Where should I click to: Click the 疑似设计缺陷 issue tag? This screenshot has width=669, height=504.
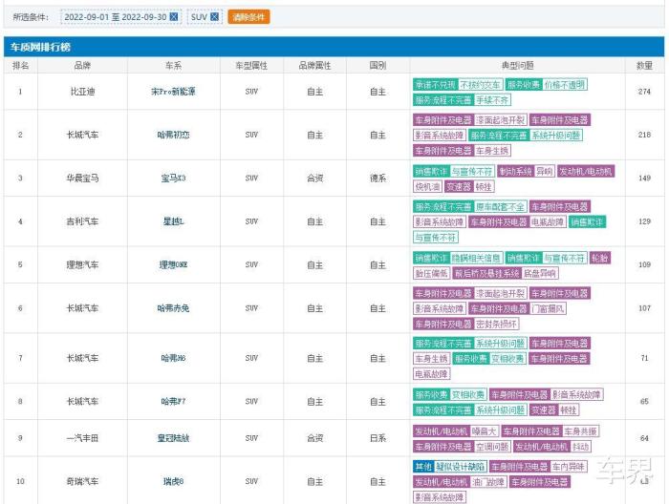461,467
